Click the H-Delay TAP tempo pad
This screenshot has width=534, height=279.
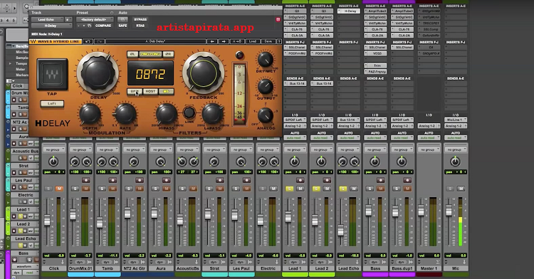click(52, 74)
